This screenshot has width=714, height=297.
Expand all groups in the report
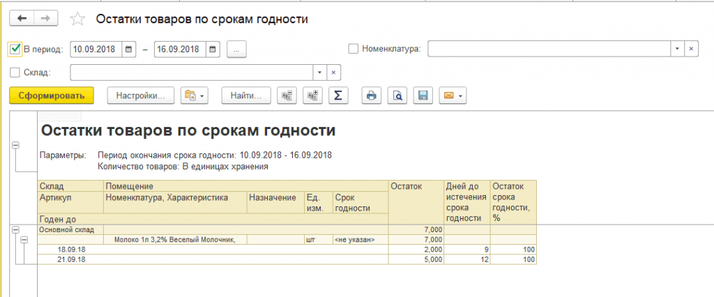click(x=312, y=96)
